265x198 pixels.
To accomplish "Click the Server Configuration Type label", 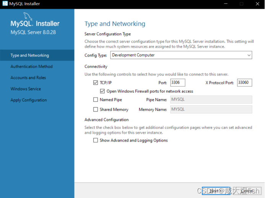I will (x=107, y=34).
